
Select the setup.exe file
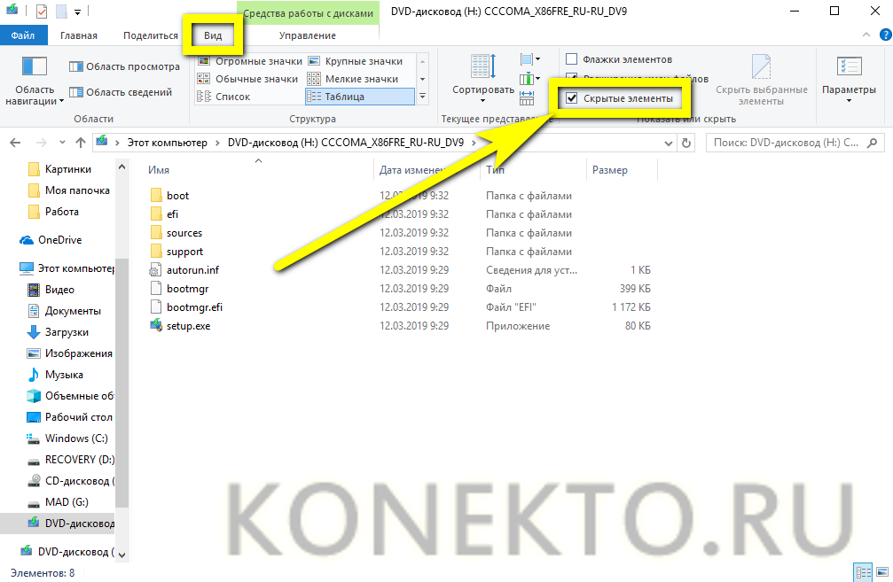click(188, 326)
